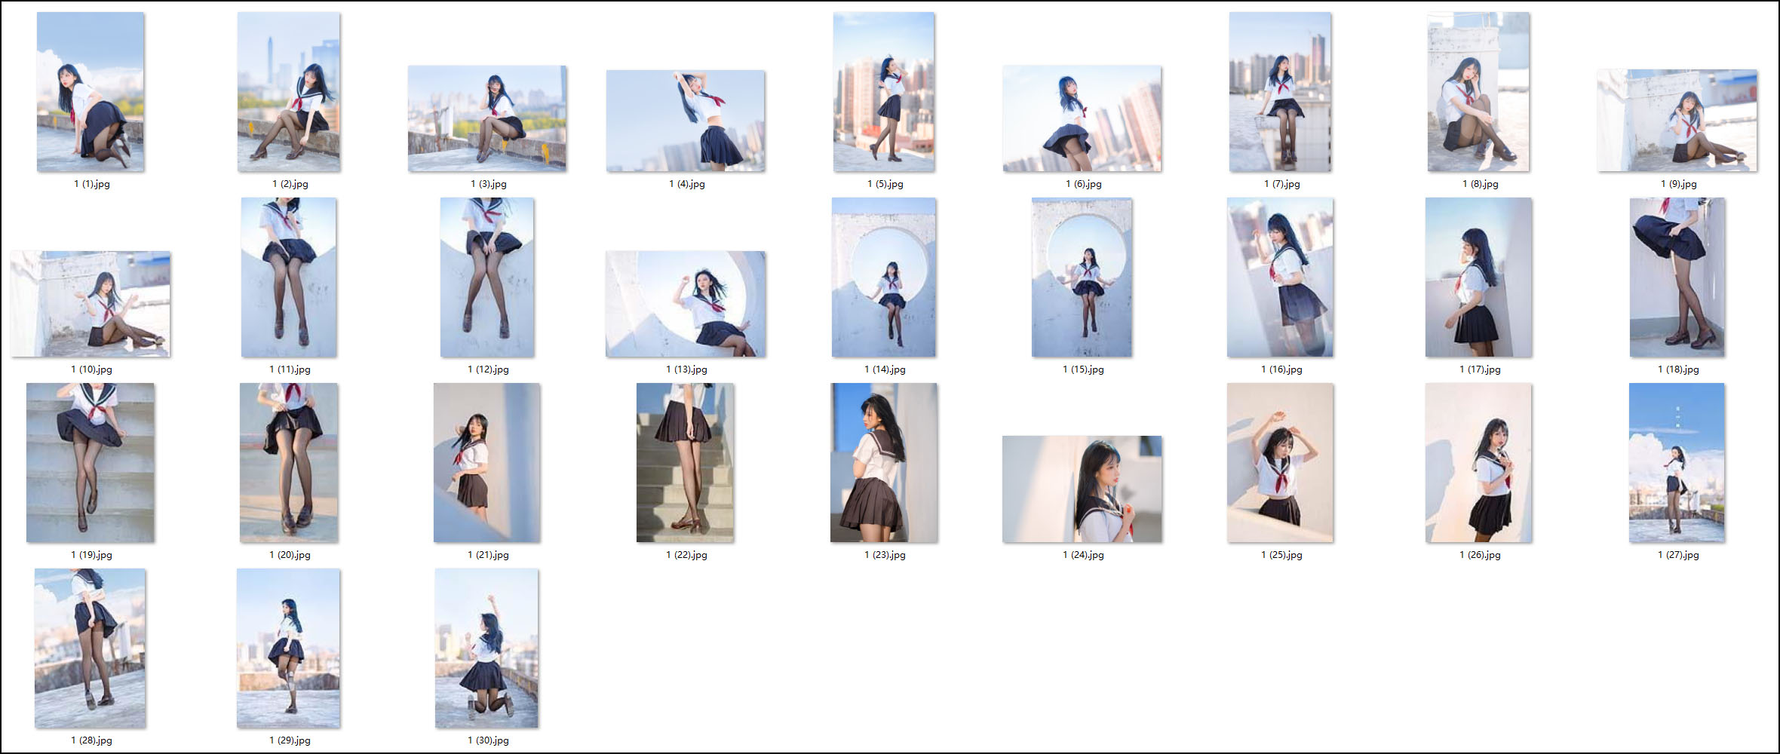Click the 1 (21).jpg thumbnail
This screenshot has height=754, width=1780.
pyautogui.click(x=487, y=463)
